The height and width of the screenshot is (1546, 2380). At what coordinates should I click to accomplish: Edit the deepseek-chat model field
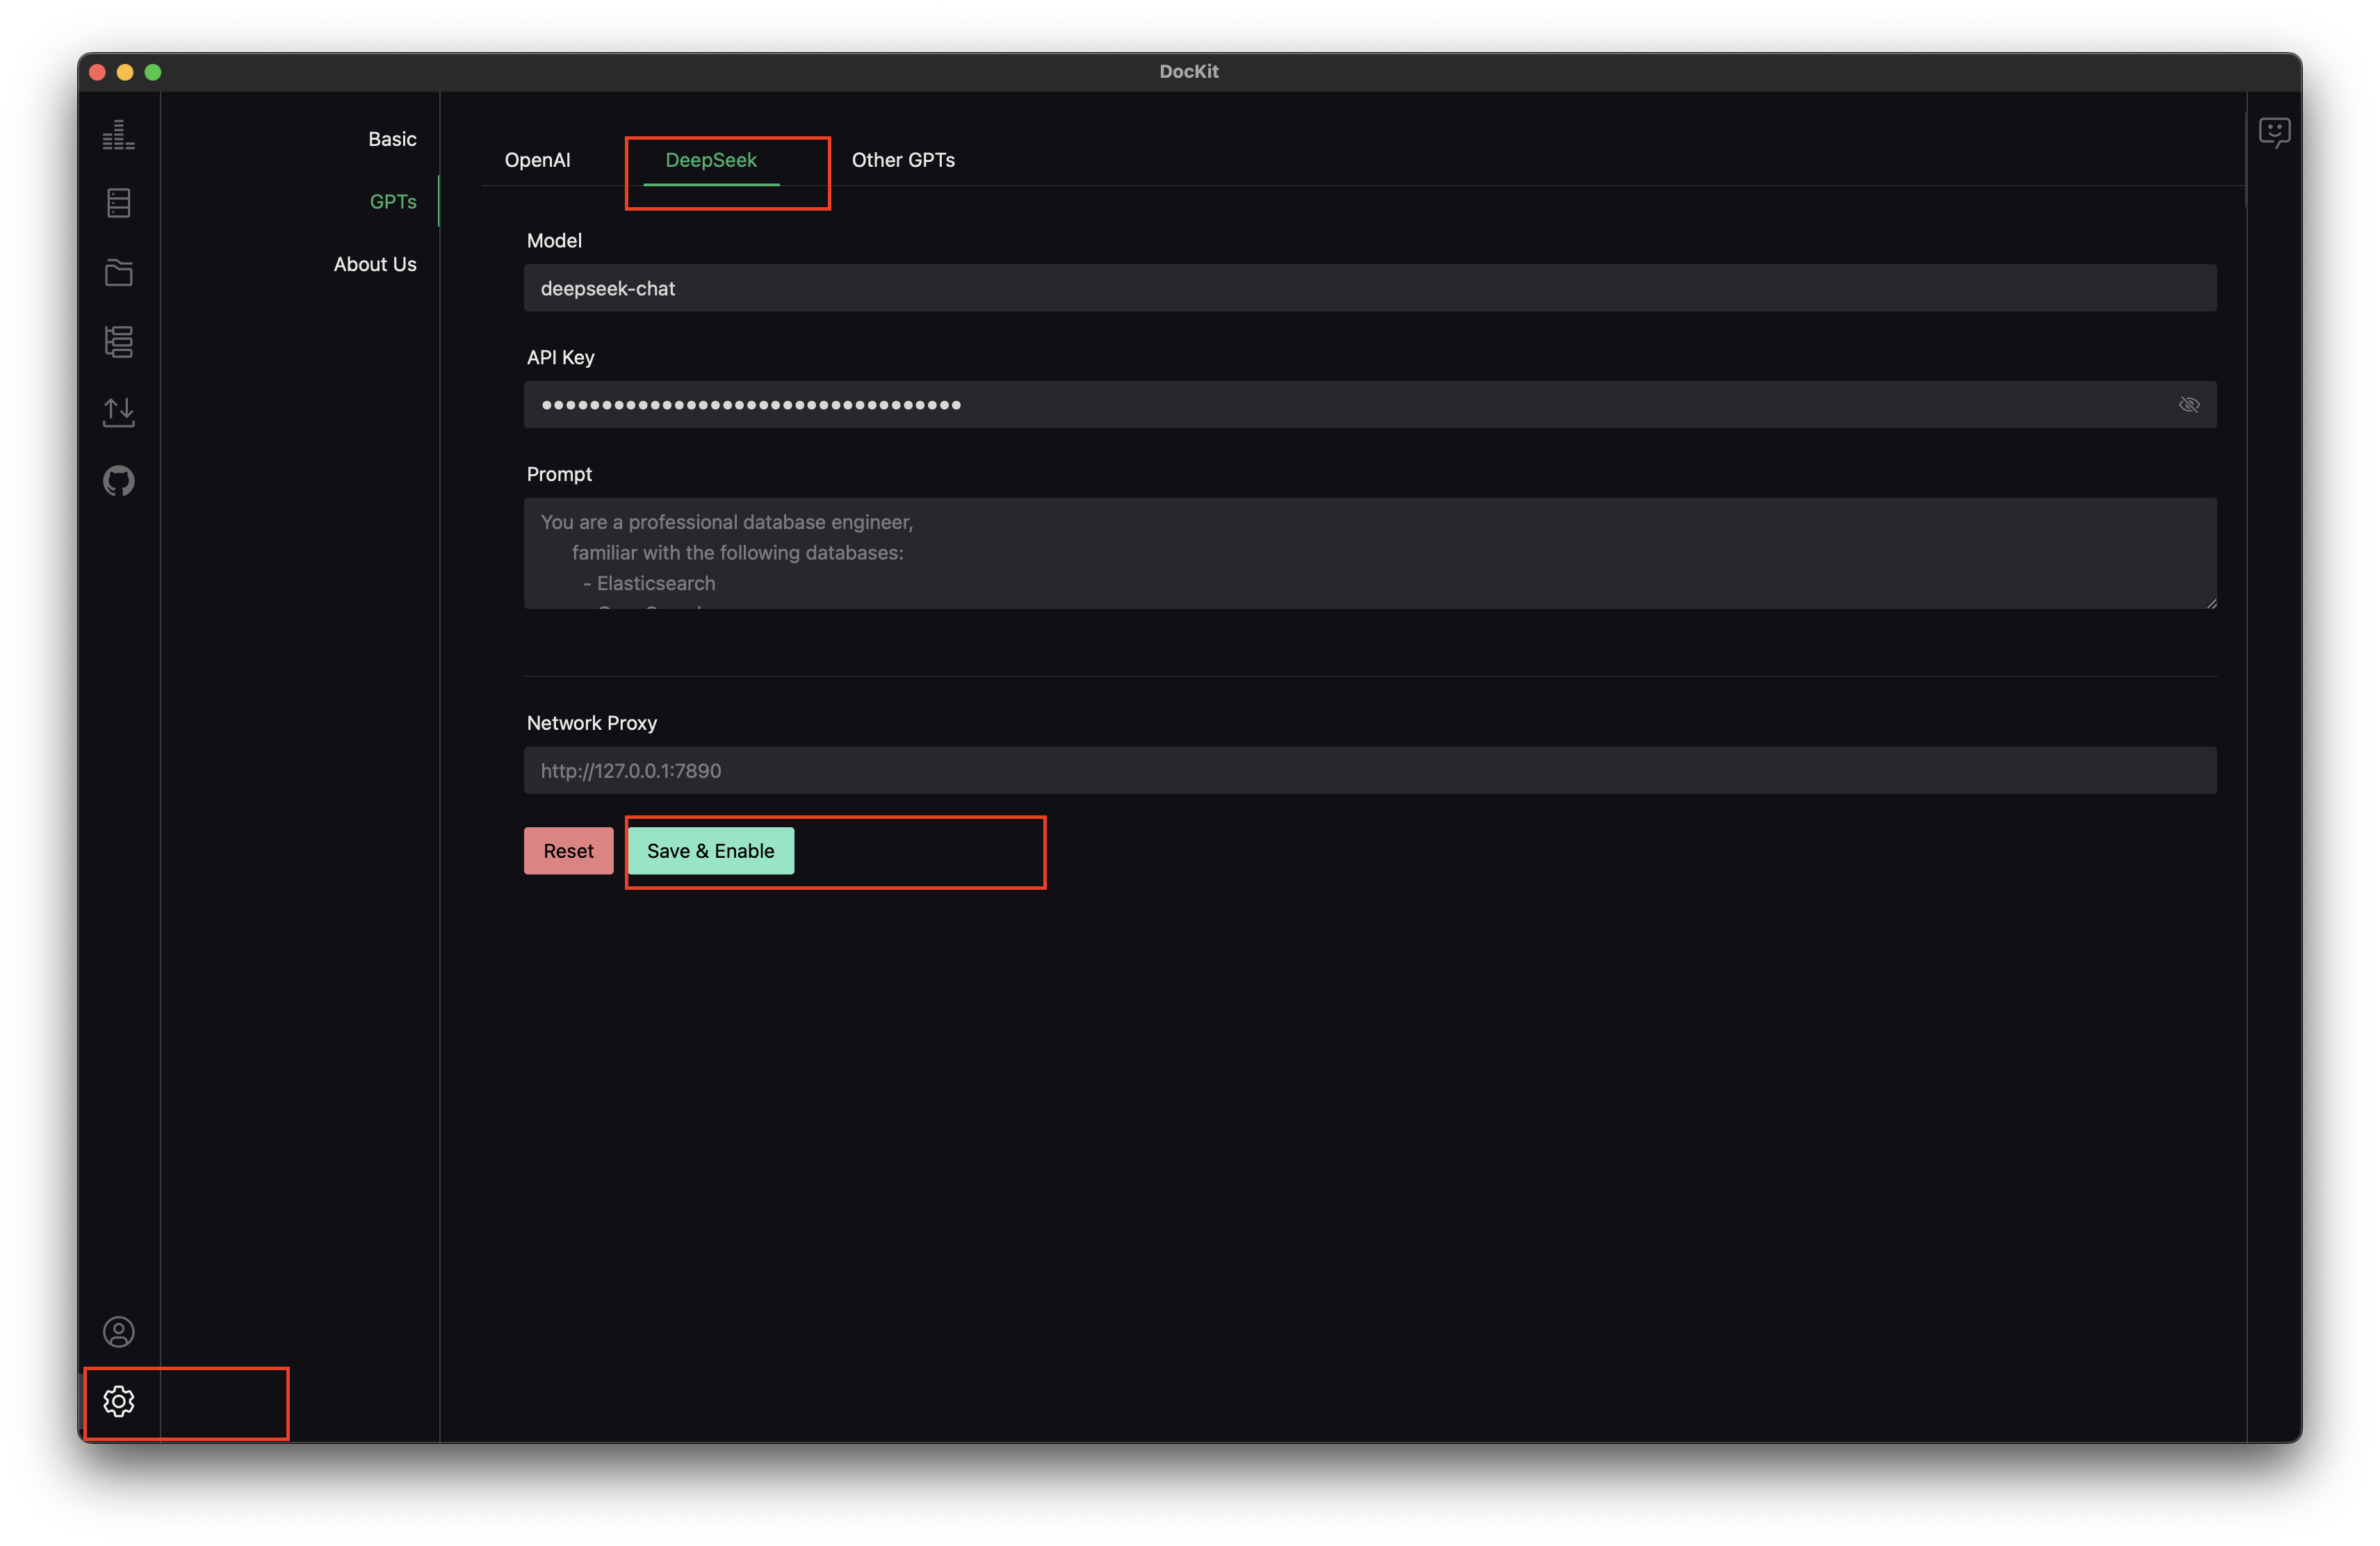coord(1370,288)
